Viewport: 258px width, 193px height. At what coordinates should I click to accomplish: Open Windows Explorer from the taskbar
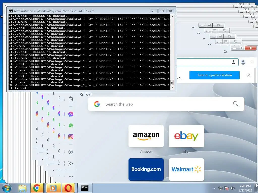click(22, 188)
